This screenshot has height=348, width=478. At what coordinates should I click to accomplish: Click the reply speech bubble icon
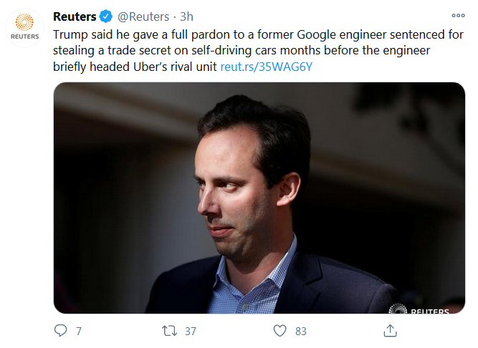[61, 331]
